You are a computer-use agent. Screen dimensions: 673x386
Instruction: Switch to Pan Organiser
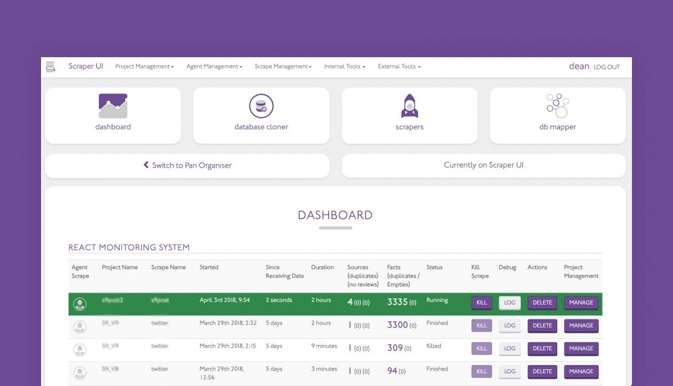[187, 165]
